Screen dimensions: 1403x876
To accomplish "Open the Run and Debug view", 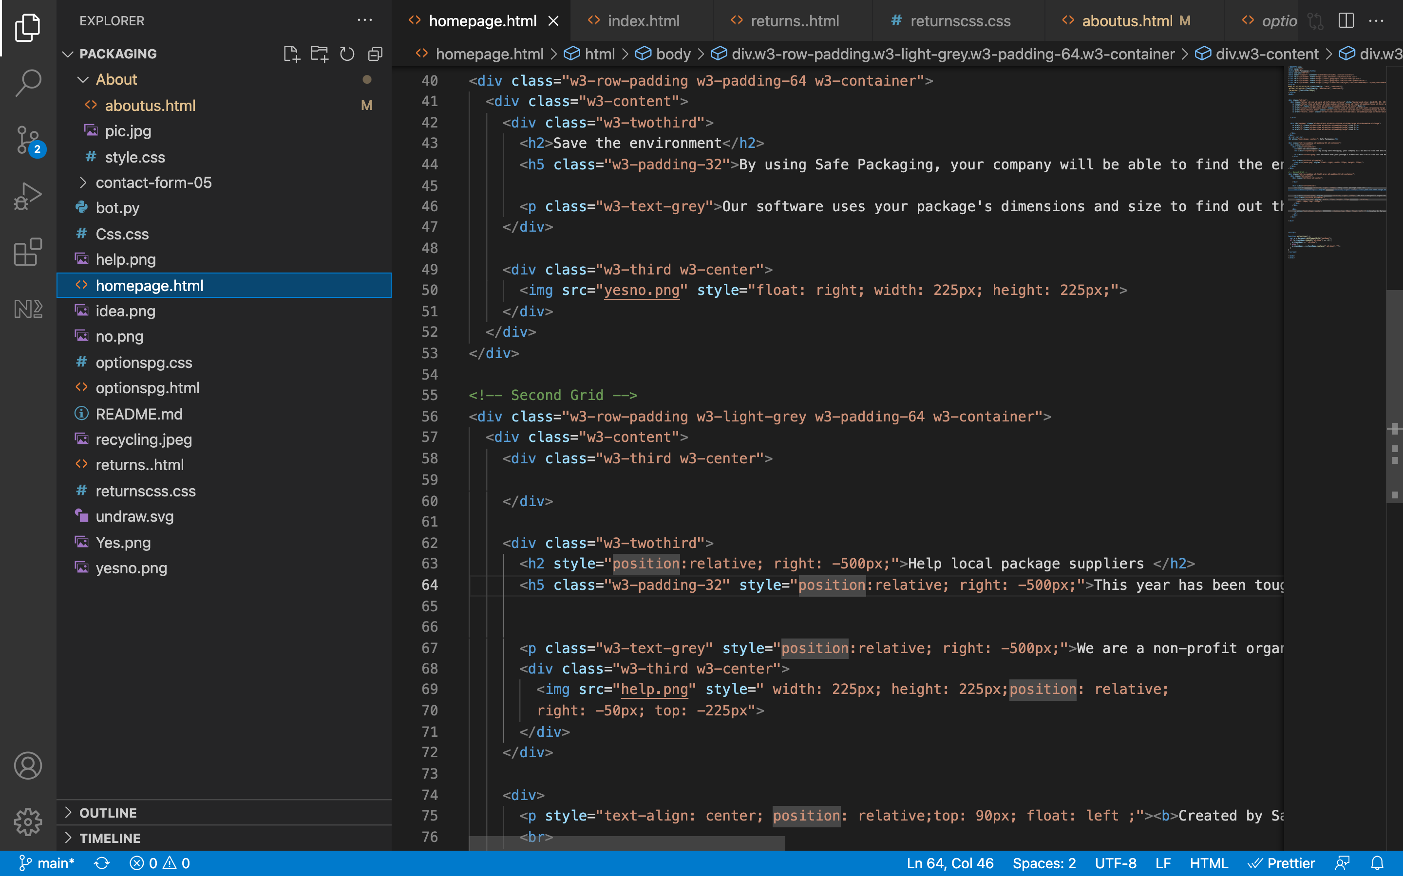I will tap(27, 196).
